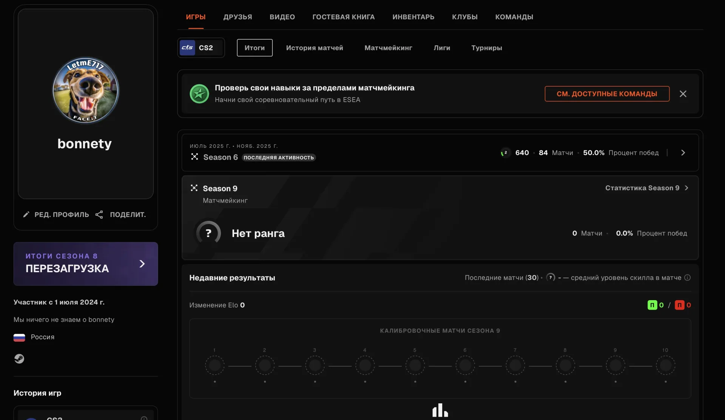This screenshot has width=725, height=420.
Task: Select the Итоги sub-tab
Action: pos(255,48)
